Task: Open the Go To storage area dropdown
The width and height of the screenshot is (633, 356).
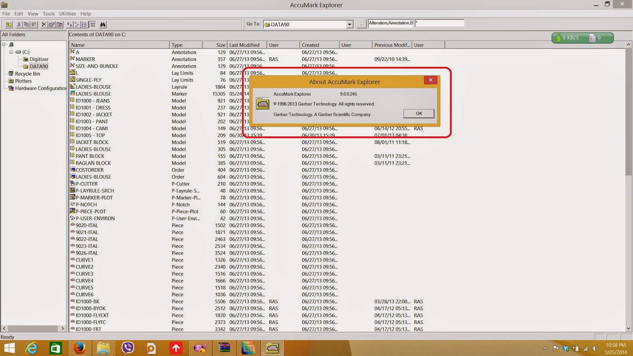Action: click(349, 25)
